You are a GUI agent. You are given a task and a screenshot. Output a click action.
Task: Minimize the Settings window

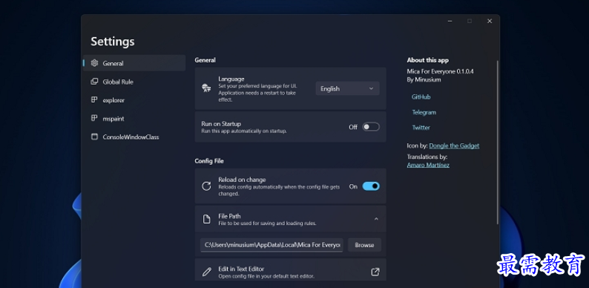point(450,21)
